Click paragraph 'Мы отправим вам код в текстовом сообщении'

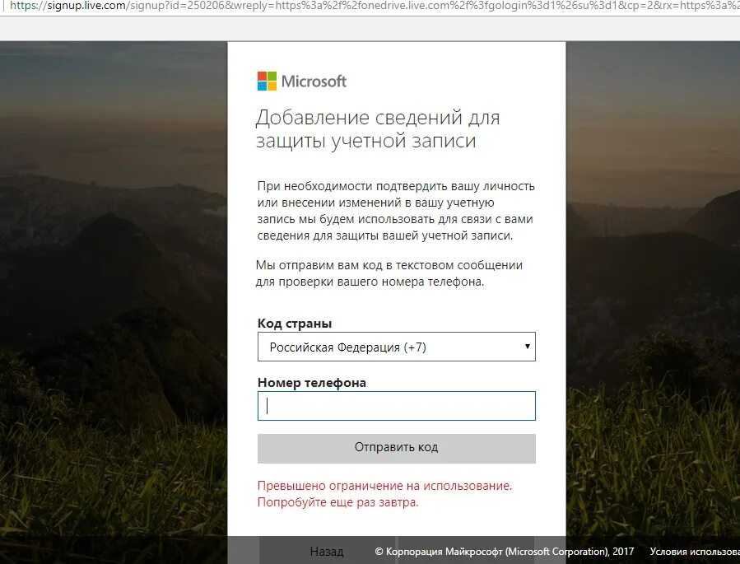(x=389, y=273)
